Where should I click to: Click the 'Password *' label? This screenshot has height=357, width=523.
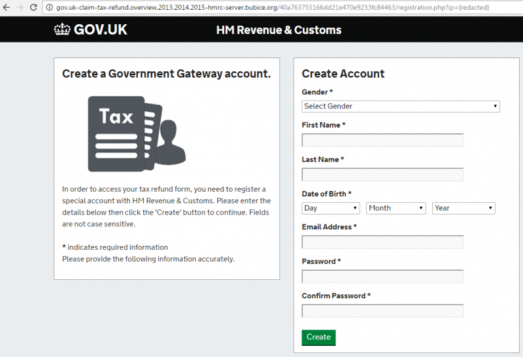click(x=321, y=262)
